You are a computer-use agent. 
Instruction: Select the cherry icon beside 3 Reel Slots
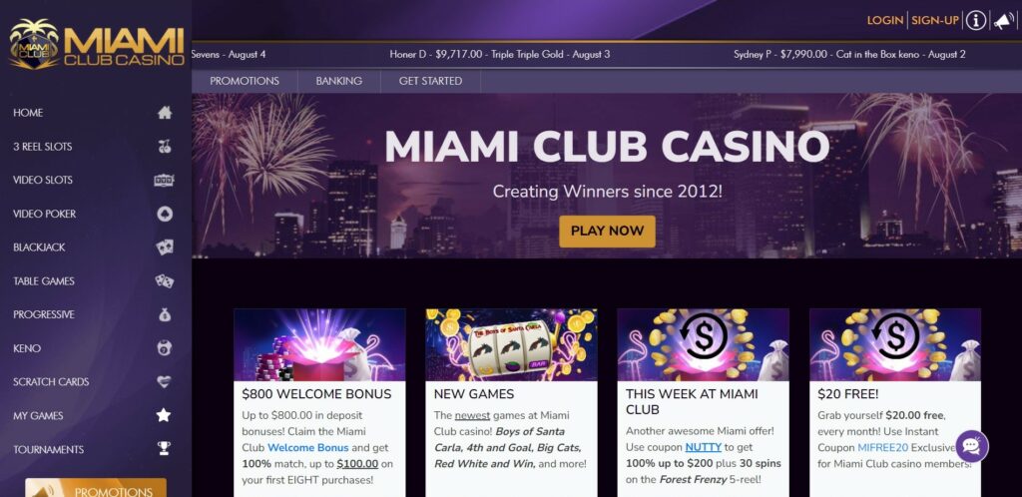tap(165, 147)
